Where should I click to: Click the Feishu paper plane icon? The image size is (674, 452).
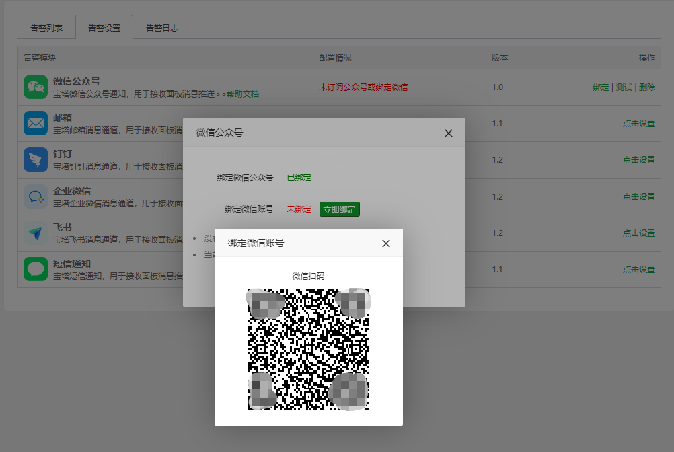pos(36,233)
